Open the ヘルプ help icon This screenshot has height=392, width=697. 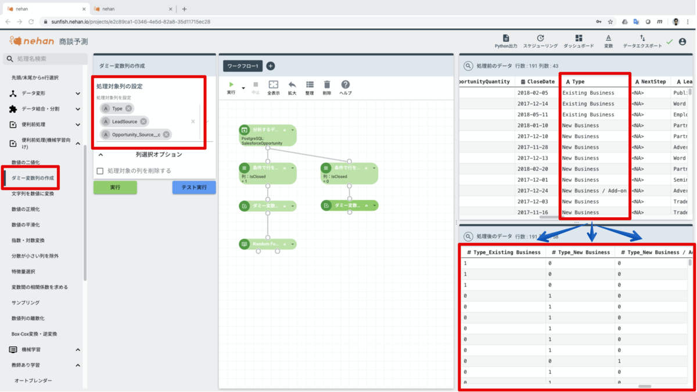point(346,85)
